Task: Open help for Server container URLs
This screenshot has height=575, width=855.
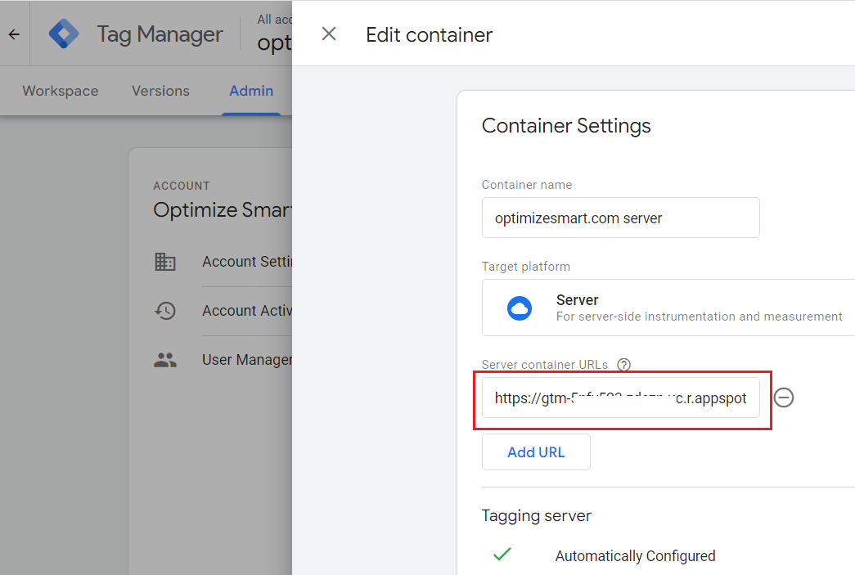Action: tap(623, 365)
